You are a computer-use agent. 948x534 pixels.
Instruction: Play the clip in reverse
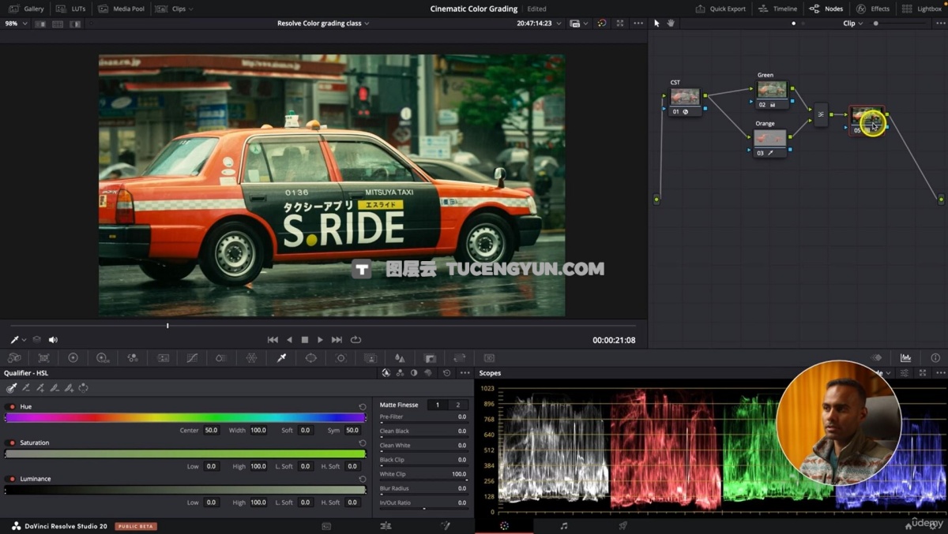pos(289,340)
